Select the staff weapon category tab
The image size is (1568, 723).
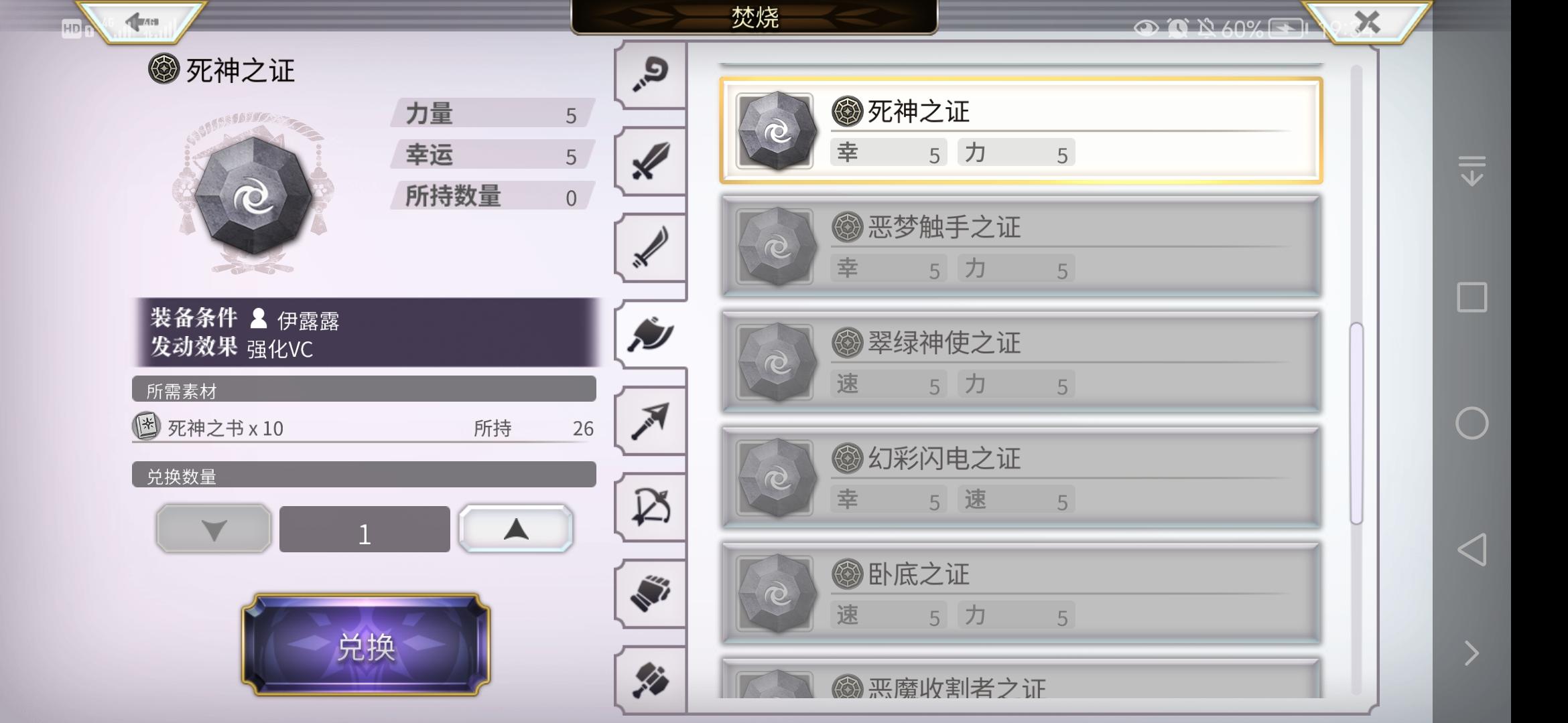point(650,74)
